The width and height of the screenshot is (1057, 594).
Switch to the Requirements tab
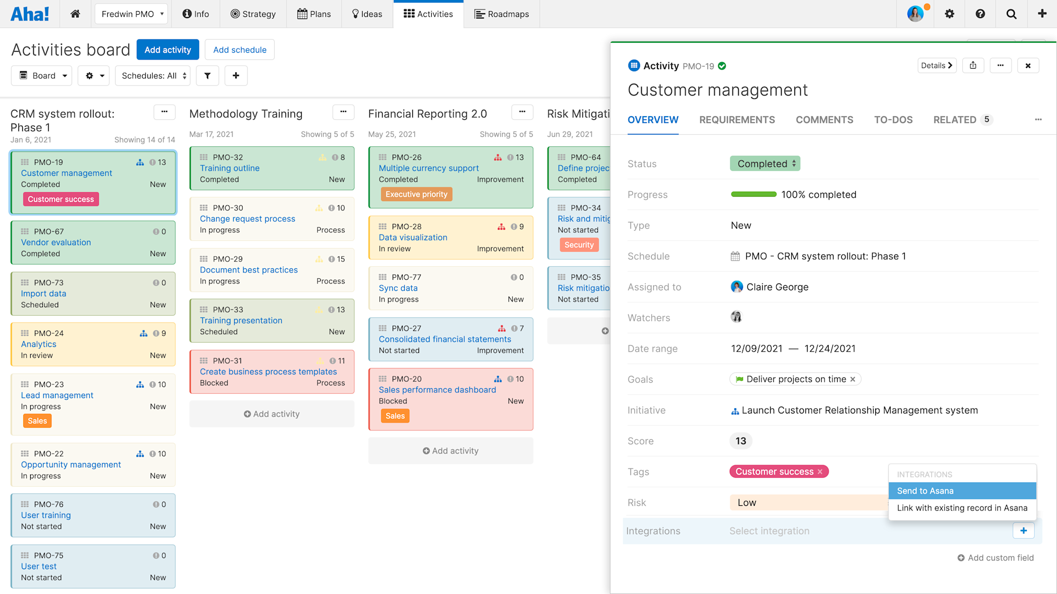coord(736,120)
